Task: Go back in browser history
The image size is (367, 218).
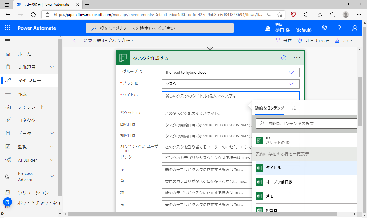Action: [x=8, y=15]
